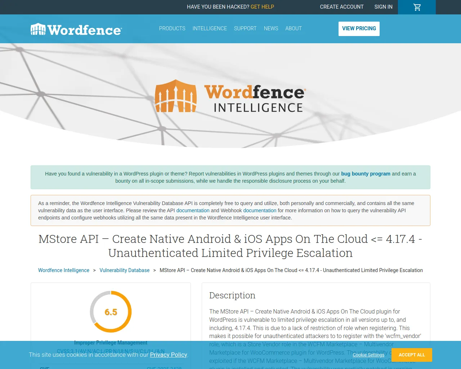461x369 pixels.
Task: Click the 'HAVE YOU BEEN HACKED?' text
Action: [x=218, y=7]
